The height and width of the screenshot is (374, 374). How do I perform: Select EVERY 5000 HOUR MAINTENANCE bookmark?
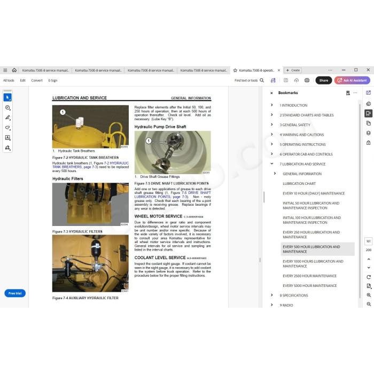[309, 285]
